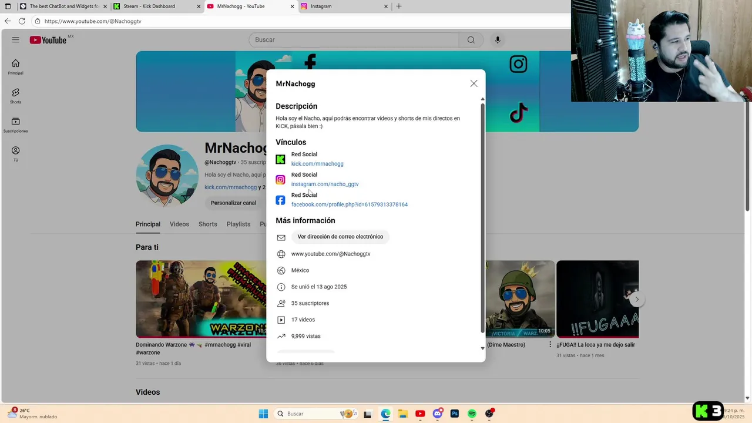Open Suscripciones in the sidebar
Viewport: 752px width, 423px height.
pyautogui.click(x=16, y=125)
